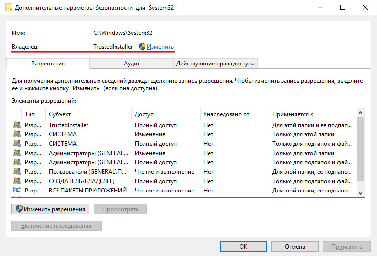The width and height of the screenshot is (377, 256).
Task: Click the Унаследовано от column header
Action: tap(234, 114)
